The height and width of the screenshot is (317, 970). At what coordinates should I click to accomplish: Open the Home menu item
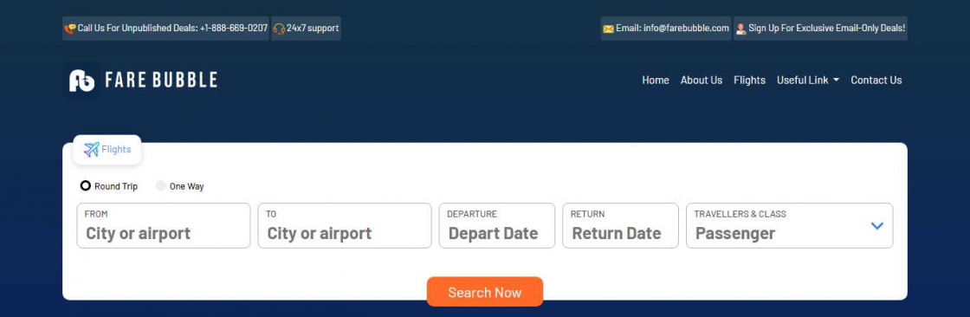point(655,80)
